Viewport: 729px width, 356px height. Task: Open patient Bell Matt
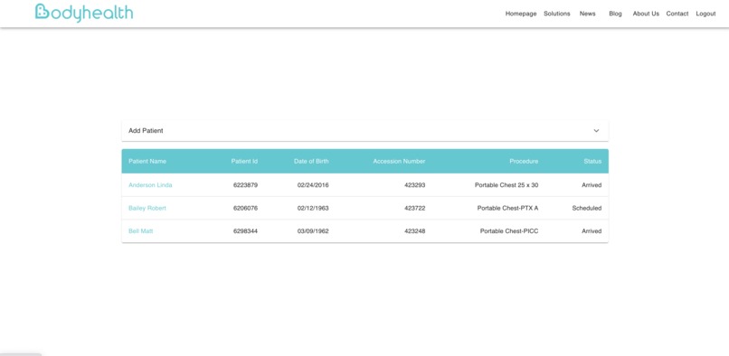[140, 231]
